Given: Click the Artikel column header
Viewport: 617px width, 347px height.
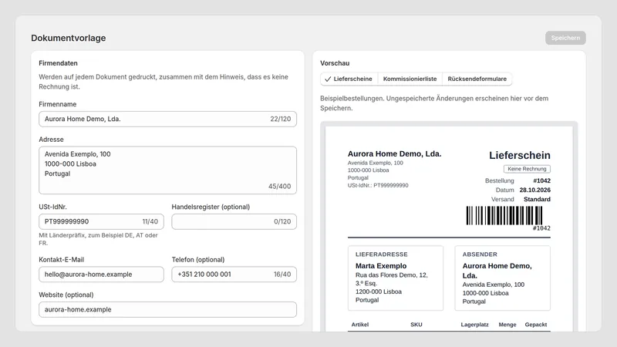Looking at the screenshot, I should coord(360,325).
